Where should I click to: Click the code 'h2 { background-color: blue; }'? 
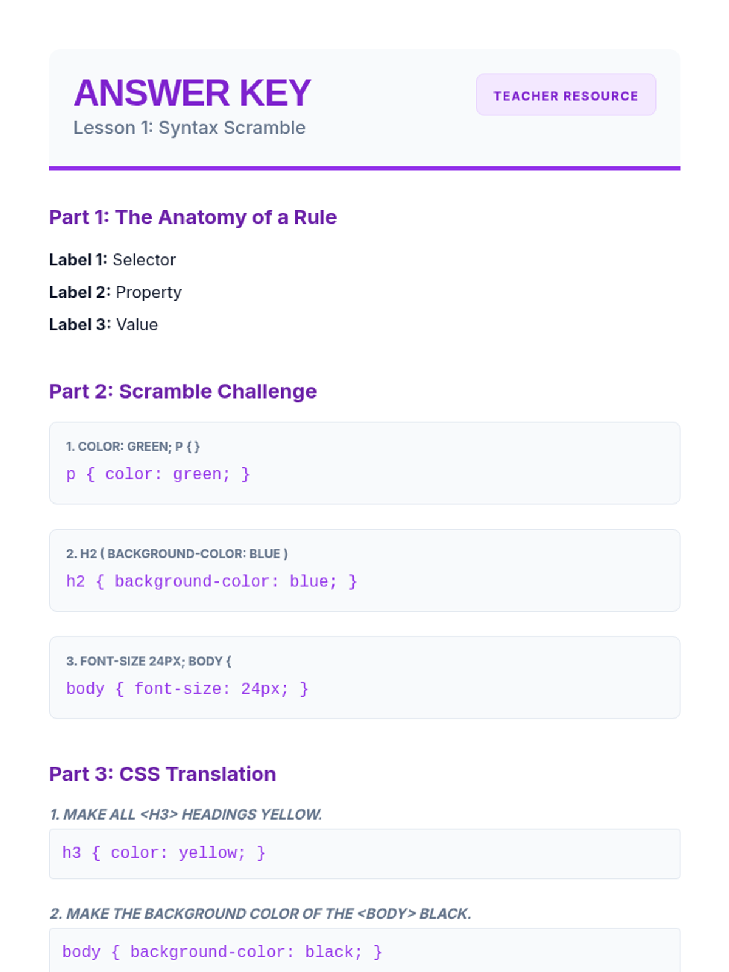[211, 581]
